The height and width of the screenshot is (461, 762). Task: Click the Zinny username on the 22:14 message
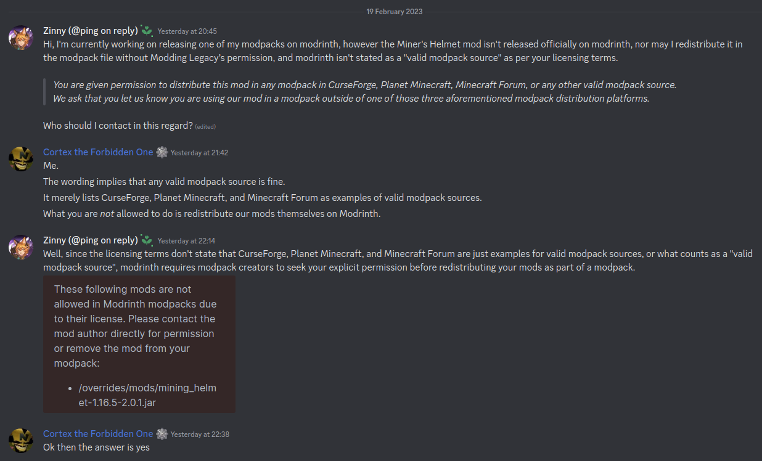pyautogui.click(x=90, y=240)
